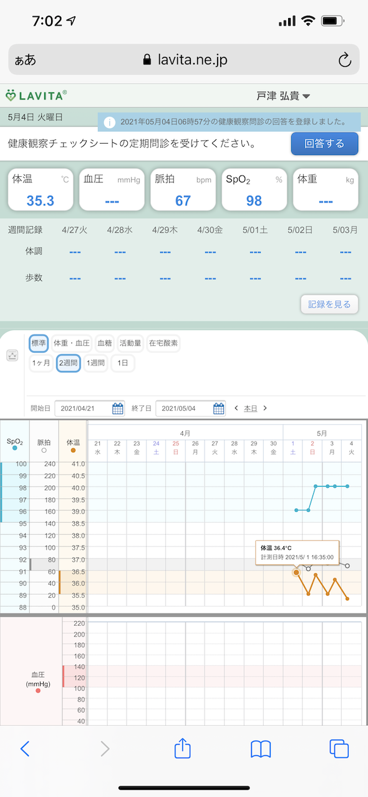
Task: Click the orange 体温 data point on May 1
Action: (x=296, y=572)
